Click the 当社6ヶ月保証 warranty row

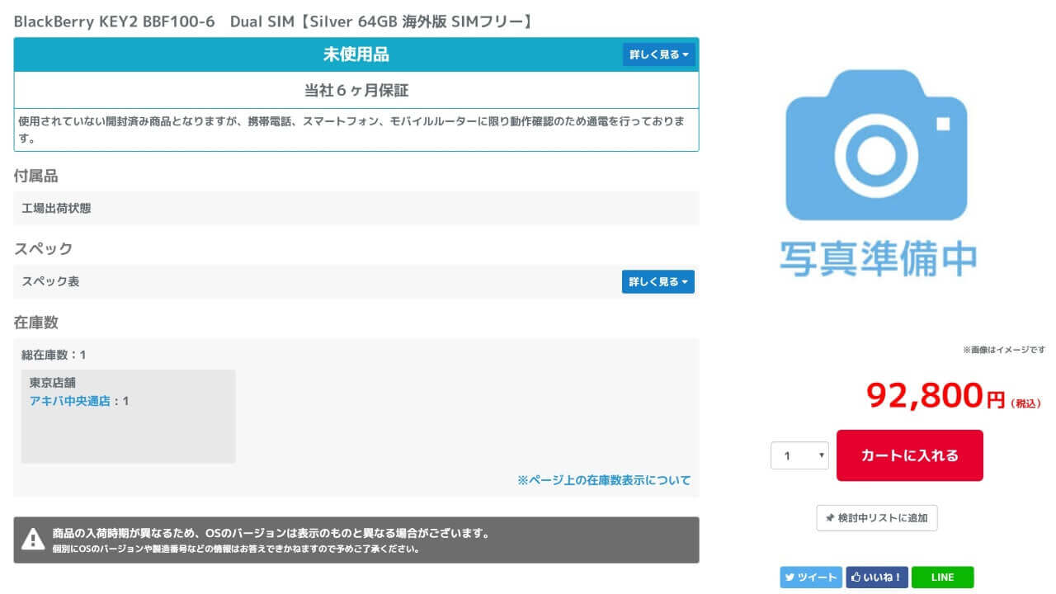coord(356,90)
